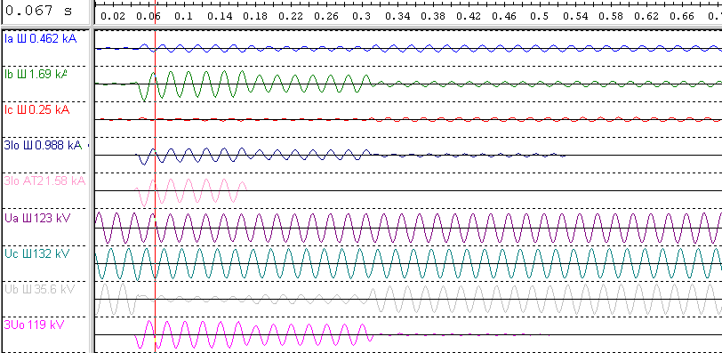Viewport: 722px width, 353px height.
Task: Select the Ub Ш 35.6 kV channel label
Action: pos(39,289)
